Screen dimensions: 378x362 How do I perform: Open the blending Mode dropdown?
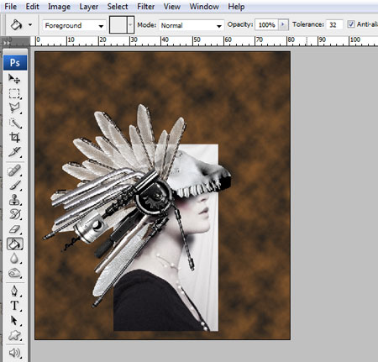pyautogui.click(x=192, y=25)
